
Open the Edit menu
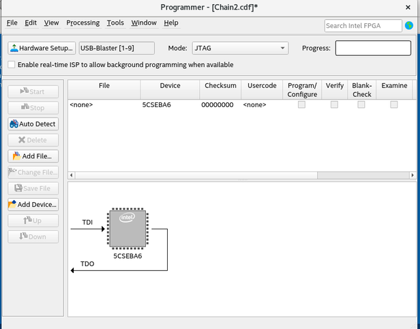(x=31, y=23)
